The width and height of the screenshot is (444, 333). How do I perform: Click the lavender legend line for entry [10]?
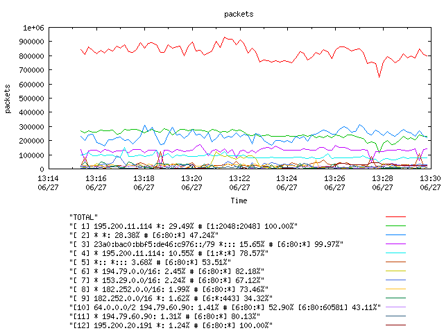coord(395,307)
